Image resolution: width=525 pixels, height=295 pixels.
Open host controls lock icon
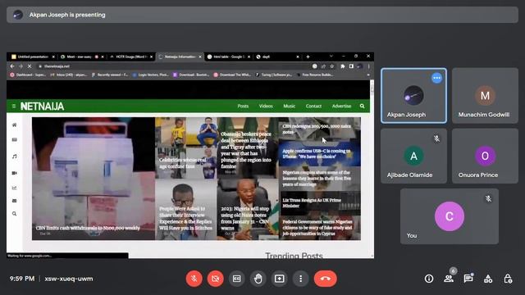click(x=508, y=279)
